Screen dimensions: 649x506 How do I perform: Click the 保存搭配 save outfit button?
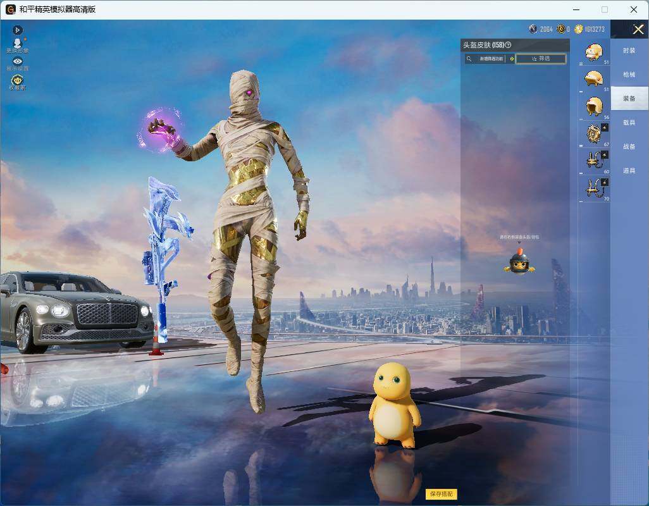pyautogui.click(x=442, y=493)
